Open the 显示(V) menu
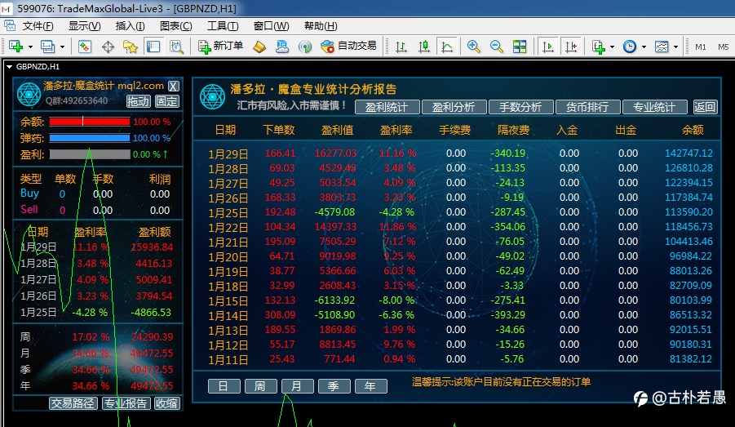The image size is (735, 427). 84,26
